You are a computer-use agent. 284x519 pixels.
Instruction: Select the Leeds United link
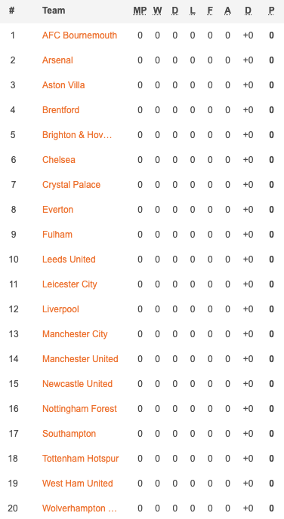[x=69, y=259]
